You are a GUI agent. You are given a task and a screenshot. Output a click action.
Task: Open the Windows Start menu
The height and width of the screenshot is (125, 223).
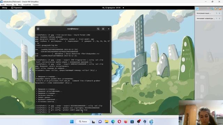(x=72, y=122)
